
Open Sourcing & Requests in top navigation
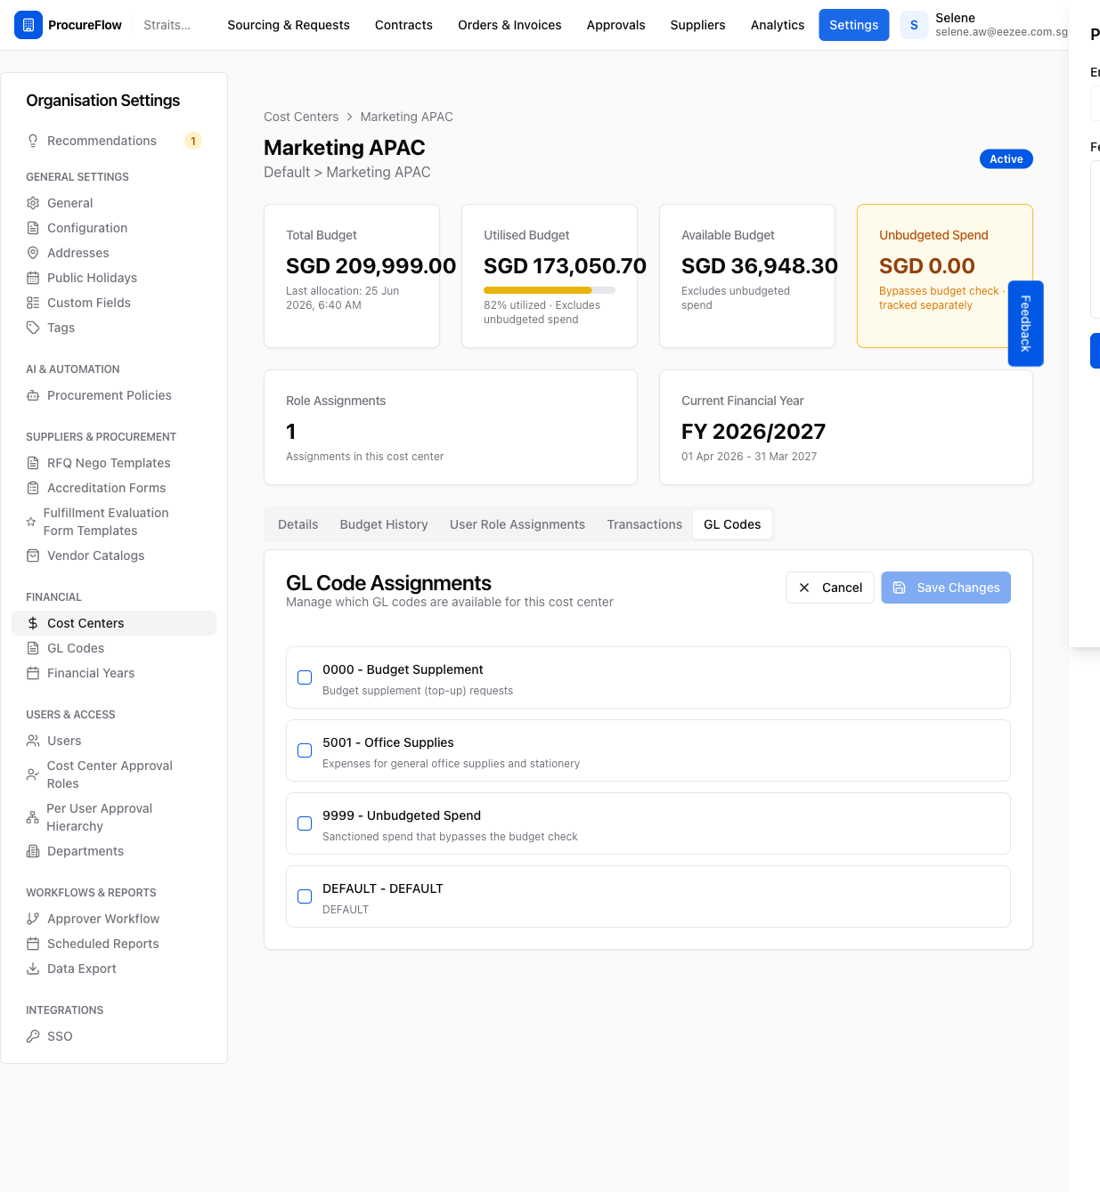pyautogui.click(x=289, y=25)
